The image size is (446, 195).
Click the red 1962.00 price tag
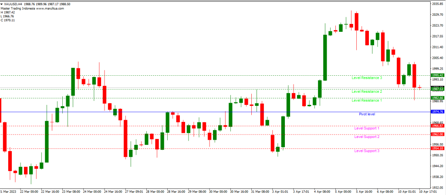click(x=437, y=134)
